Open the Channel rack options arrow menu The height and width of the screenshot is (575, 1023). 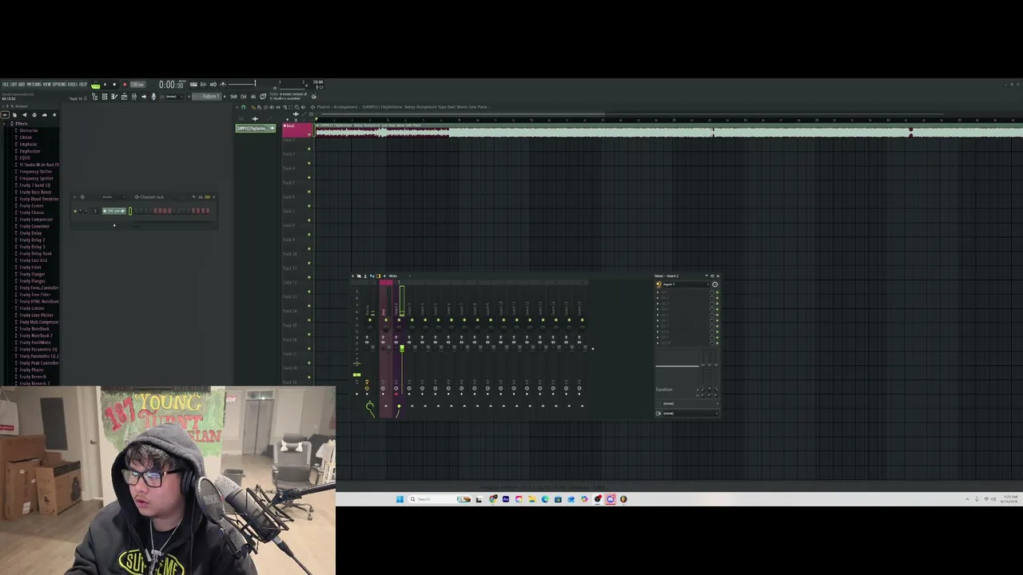75,196
